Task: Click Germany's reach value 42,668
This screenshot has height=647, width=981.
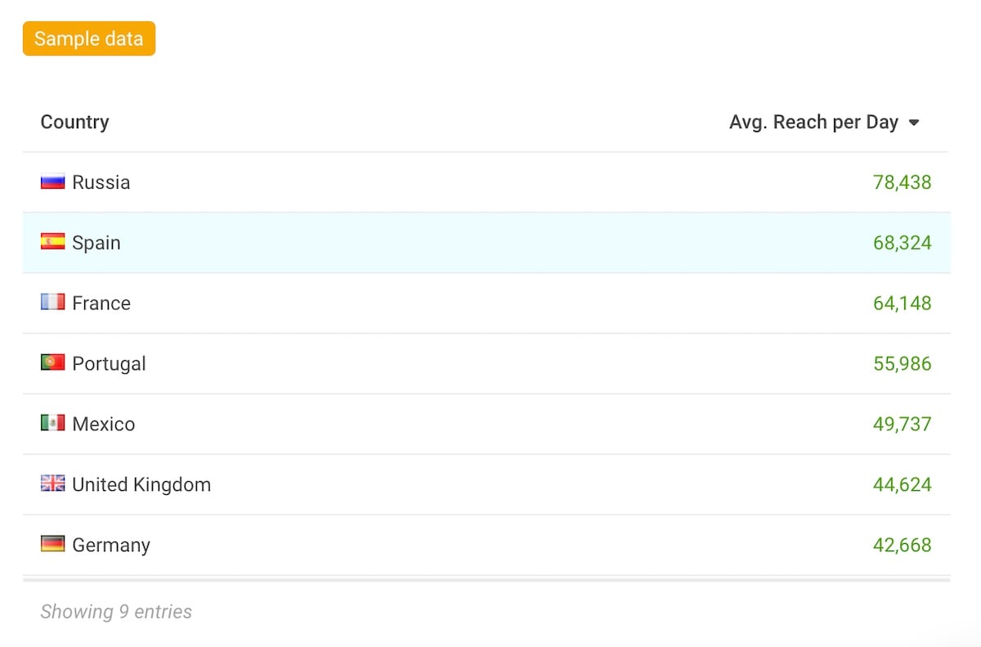Action: (x=902, y=546)
